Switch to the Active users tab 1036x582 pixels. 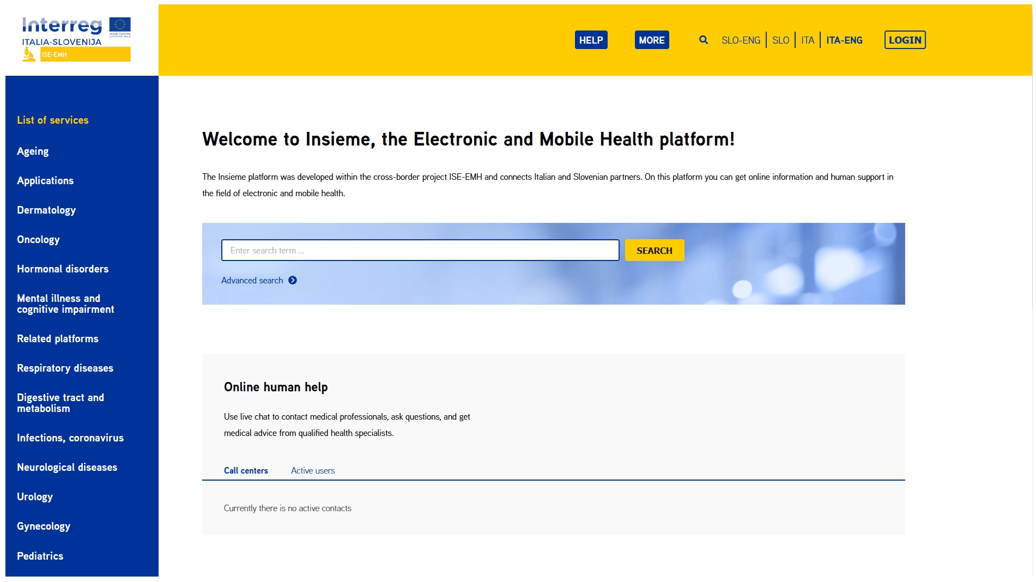click(313, 470)
